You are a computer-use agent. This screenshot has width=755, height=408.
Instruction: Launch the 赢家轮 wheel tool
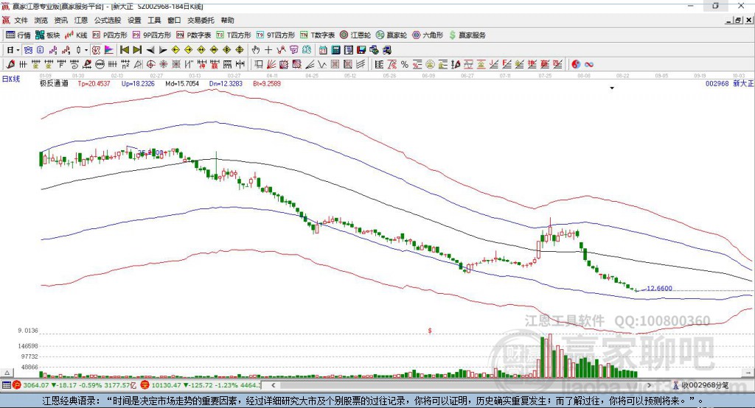(x=392, y=35)
